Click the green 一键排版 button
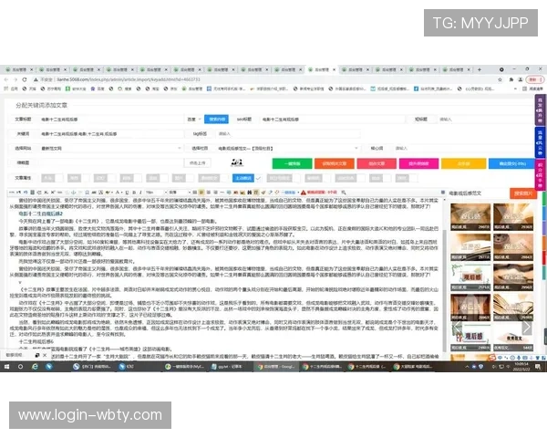 [292, 163]
